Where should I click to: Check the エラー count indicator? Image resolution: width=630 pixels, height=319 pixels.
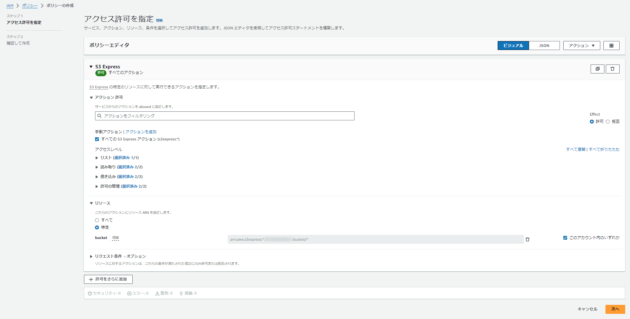[x=138, y=293]
